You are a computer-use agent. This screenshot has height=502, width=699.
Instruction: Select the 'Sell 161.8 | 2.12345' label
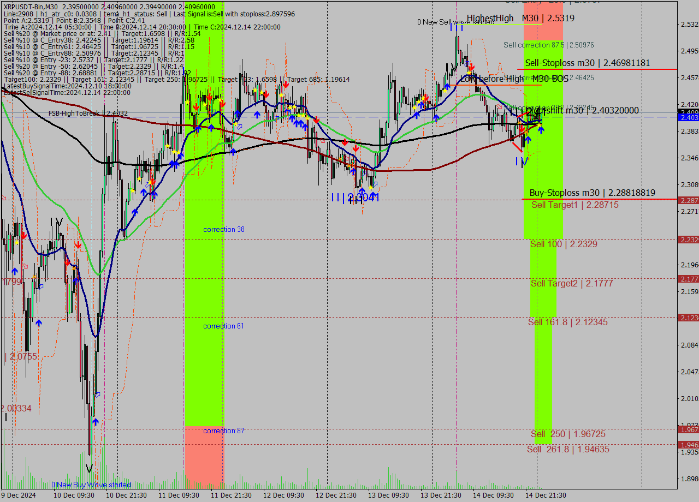tap(568, 322)
